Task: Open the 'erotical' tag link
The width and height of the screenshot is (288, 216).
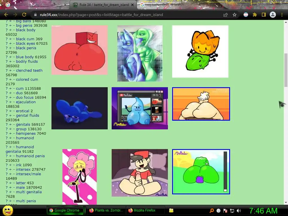Action: tap(22, 111)
